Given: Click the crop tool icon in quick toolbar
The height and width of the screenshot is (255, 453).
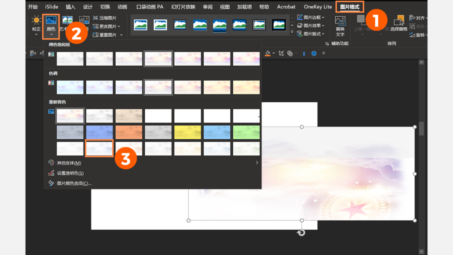Looking at the screenshot, I should coord(281,53).
